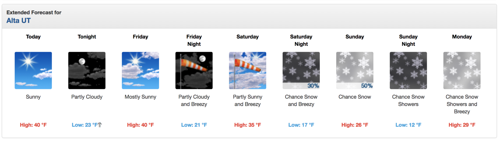Select the Monday column label
Viewport: 500px width, 141px height.
tap(462, 37)
